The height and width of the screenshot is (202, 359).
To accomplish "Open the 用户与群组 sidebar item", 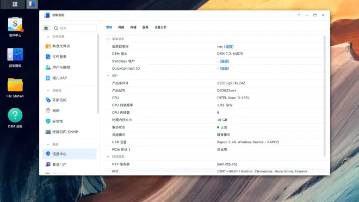I will 70,68.
